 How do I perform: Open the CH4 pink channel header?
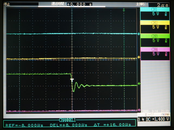click(x=154, y=49)
